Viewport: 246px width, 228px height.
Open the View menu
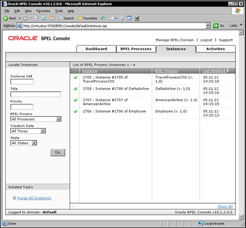(x=28, y=11)
